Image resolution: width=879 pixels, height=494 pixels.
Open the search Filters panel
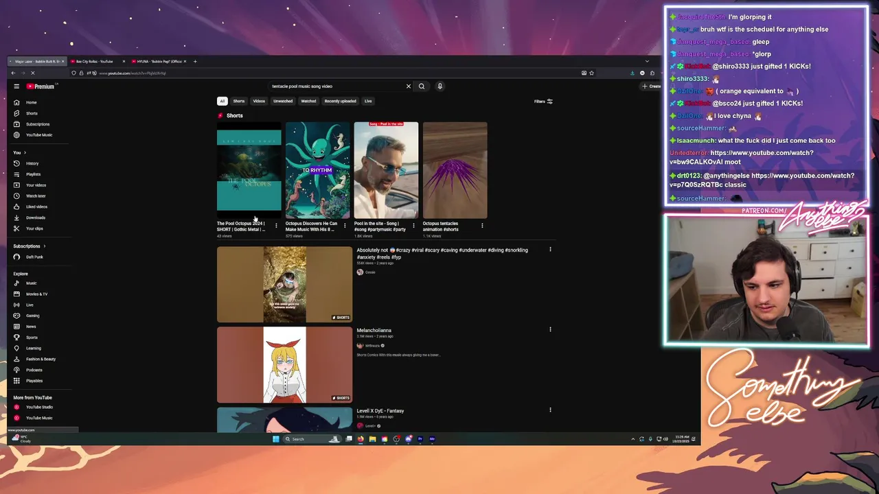[x=543, y=102]
